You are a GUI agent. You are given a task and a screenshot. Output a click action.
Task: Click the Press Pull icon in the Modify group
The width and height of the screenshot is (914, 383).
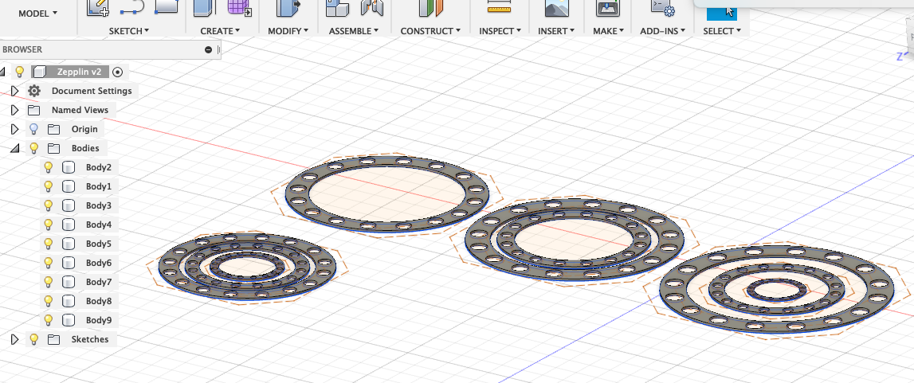coord(288,8)
